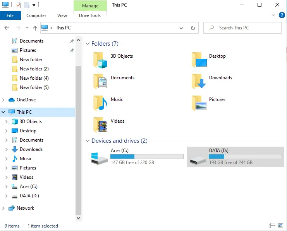Switch to Details view layout icon
Image resolution: width=287 pixels, height=231 pixels.
272,226
